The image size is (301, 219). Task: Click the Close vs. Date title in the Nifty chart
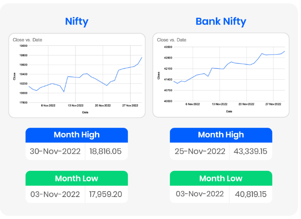(x=27, y=40)
